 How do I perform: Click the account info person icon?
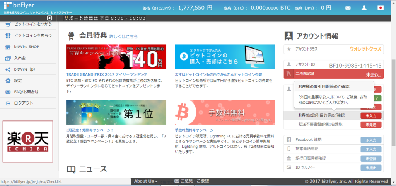coord(288,36)
